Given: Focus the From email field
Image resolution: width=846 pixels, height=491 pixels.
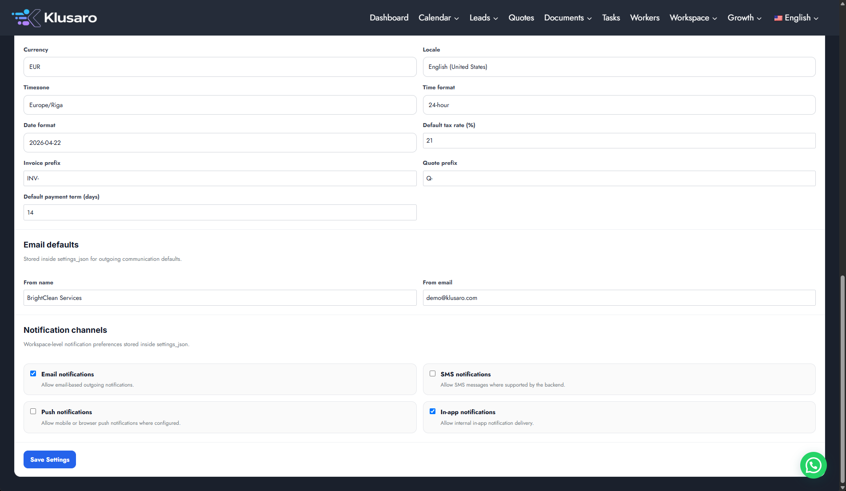Looking at the screenshot, I should 619,298.
